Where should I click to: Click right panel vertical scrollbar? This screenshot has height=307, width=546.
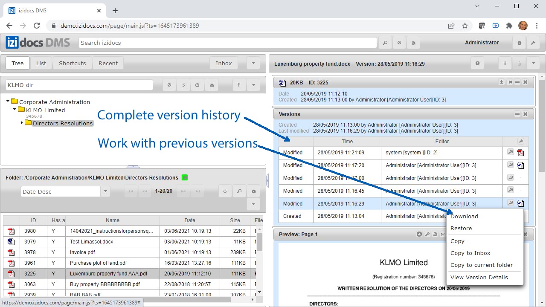click(x=542, y=126)
